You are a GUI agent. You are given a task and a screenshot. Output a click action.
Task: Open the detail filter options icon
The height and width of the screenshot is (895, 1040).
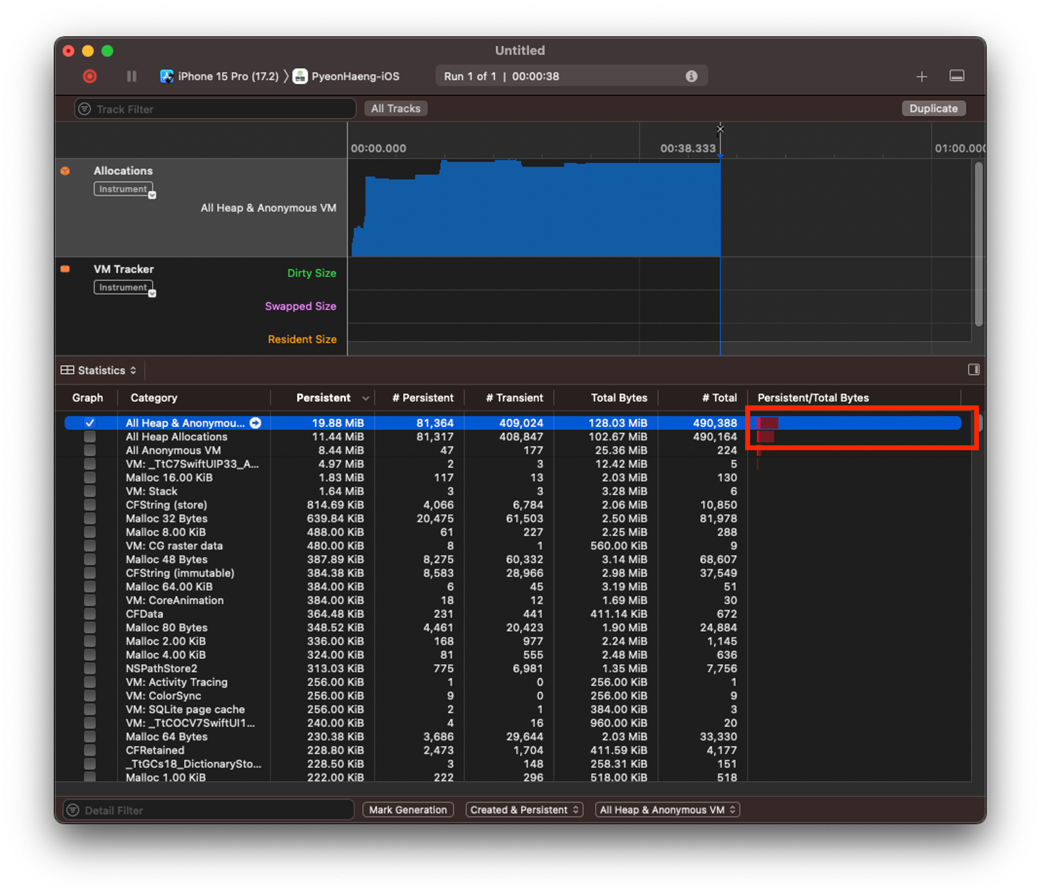pyautogui.click(x=73, y=810)
